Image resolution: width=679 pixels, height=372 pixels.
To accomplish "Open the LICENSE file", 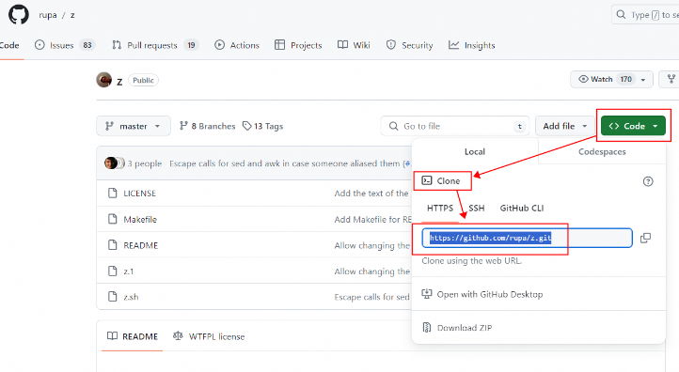I will coord(139,194).
